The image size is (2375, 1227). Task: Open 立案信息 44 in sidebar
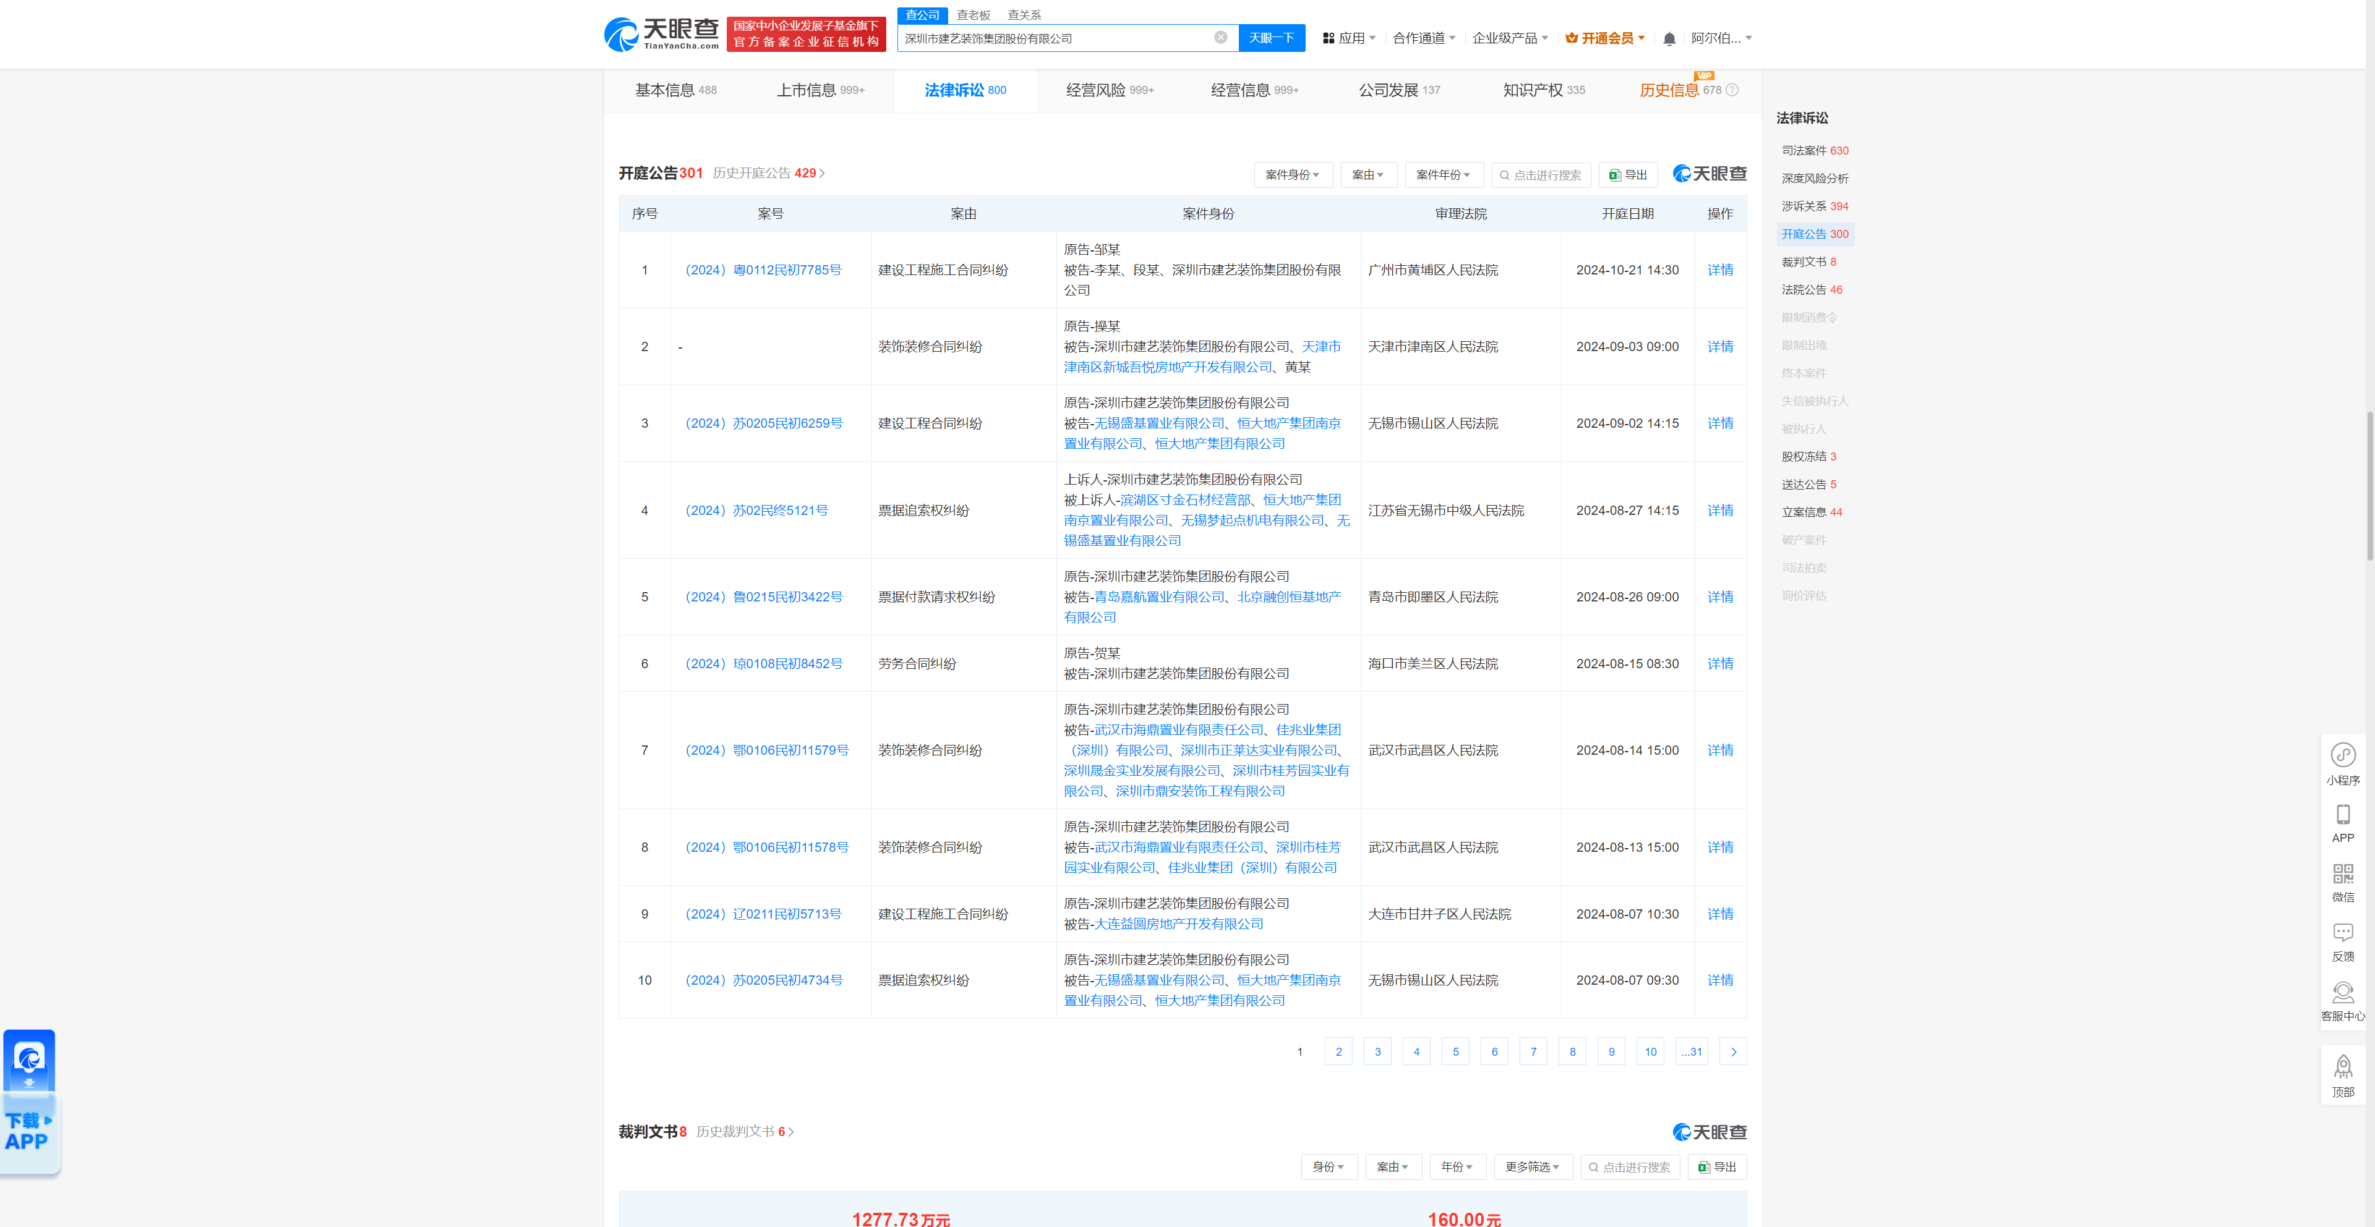tap(1812, 512)
